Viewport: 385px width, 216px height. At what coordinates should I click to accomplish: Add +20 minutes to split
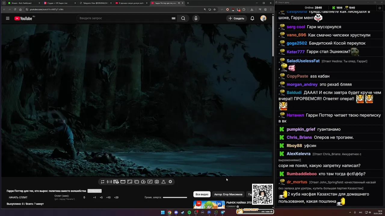(x=116, y=197)
